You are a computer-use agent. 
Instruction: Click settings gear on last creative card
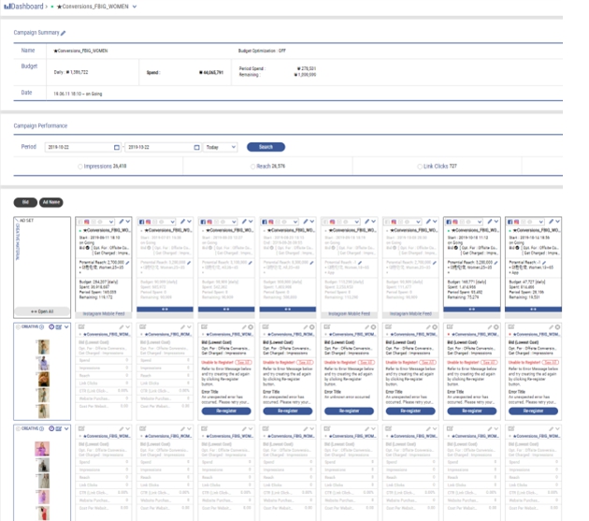pyautogui.click(x=555, y=326)
